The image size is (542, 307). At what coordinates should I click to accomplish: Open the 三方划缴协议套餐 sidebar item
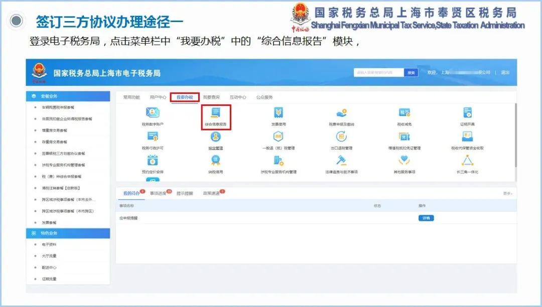pos(63,153)
